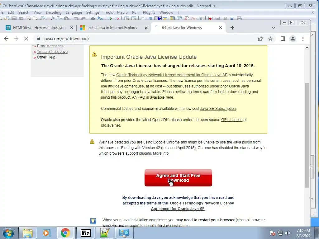Open the Chrome profile avatar
319x239 pixels.
(x=293, y=39)
